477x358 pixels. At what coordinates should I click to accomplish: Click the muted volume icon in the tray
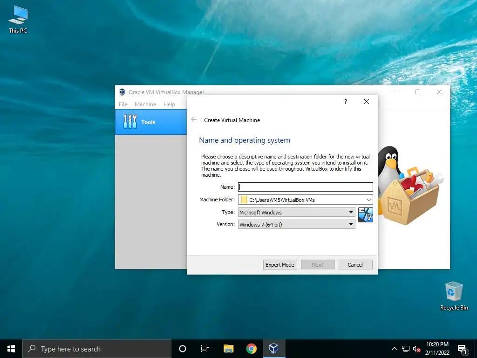click(416, 349)
